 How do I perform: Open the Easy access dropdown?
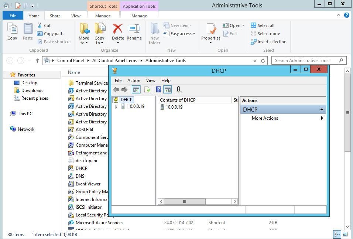coord(179,34)
